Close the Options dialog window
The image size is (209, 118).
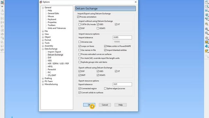click(136, 2)
